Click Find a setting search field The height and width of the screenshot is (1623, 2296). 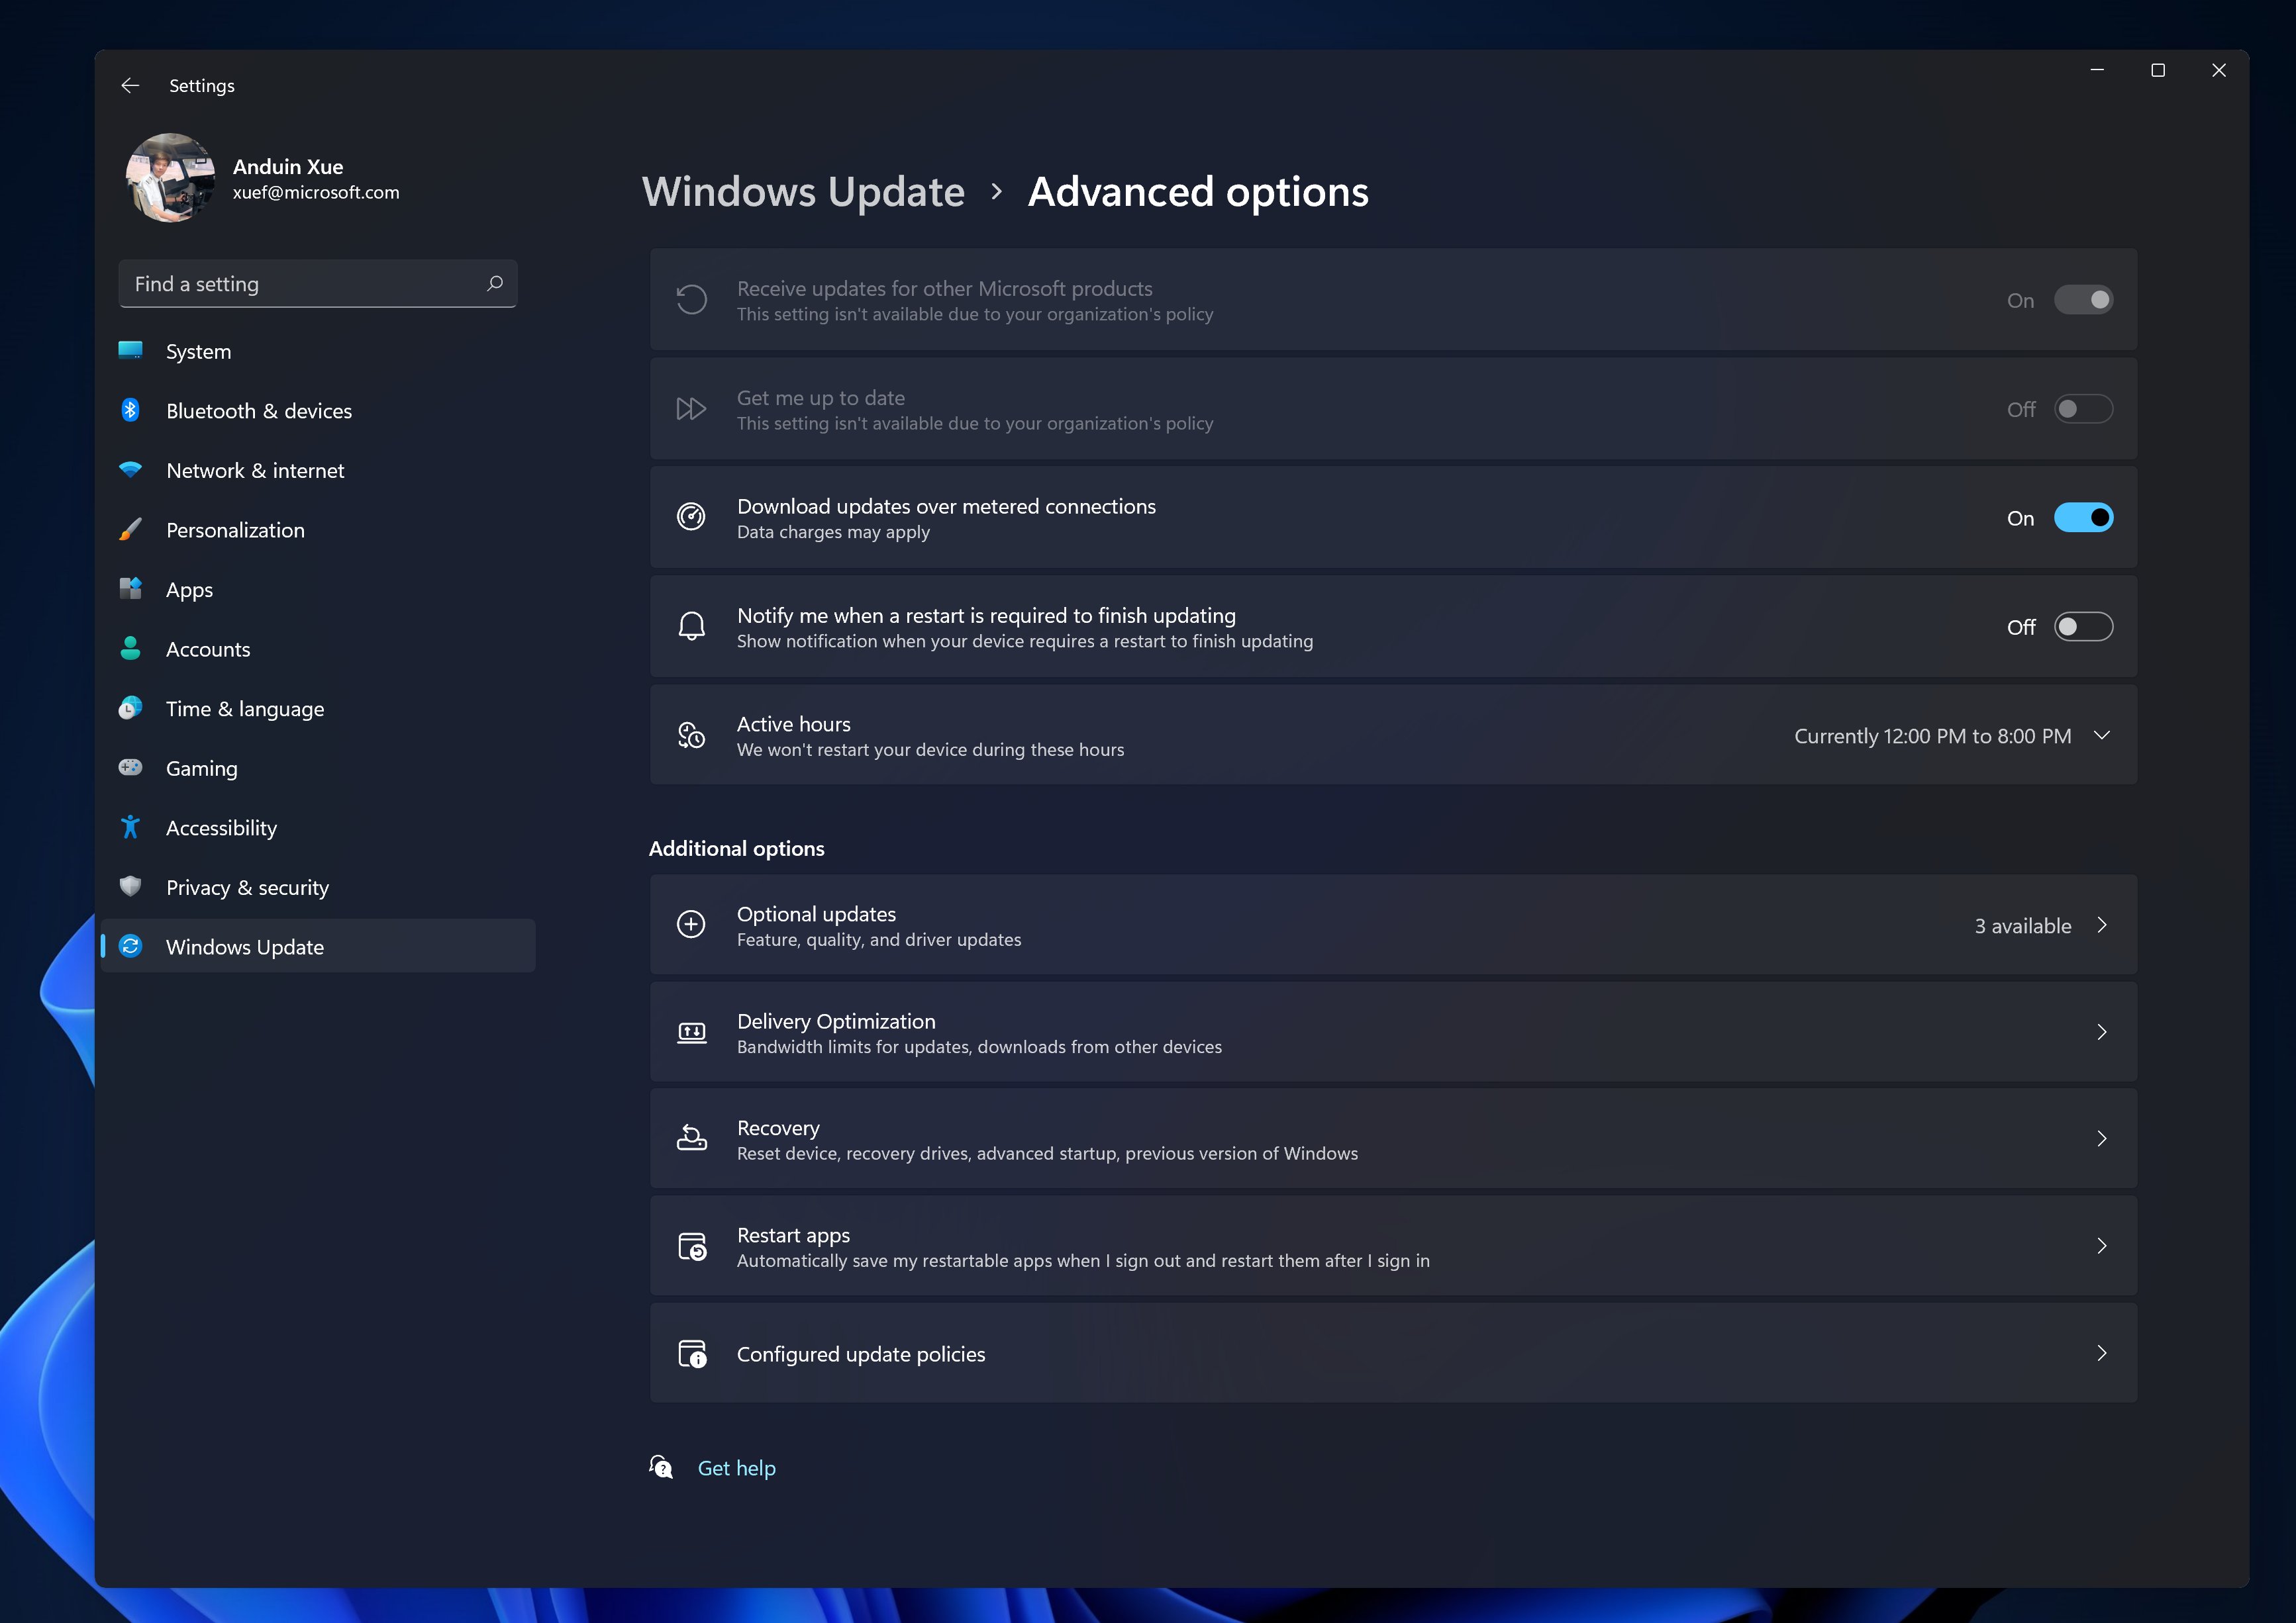coord(318,281)
